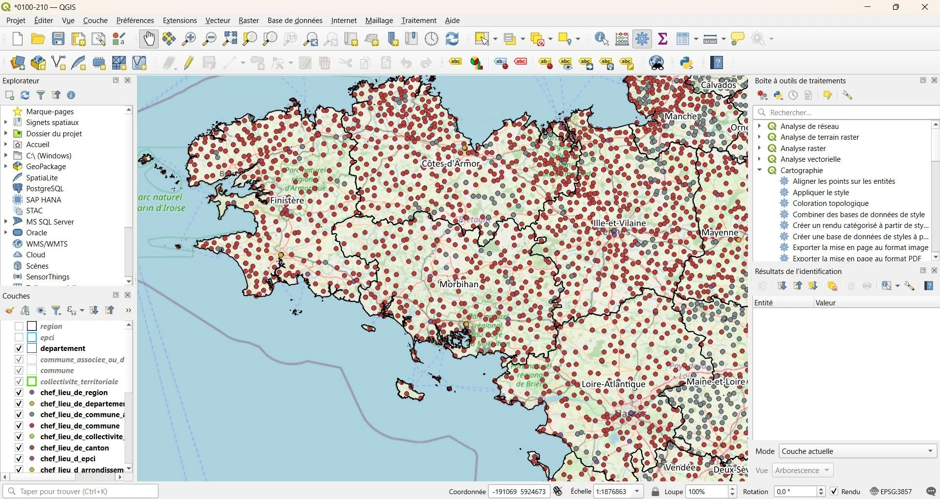Open the statistics summary panel via sigma icon
The width and height of the screenshot is (940, 499).
coord(663,39)
